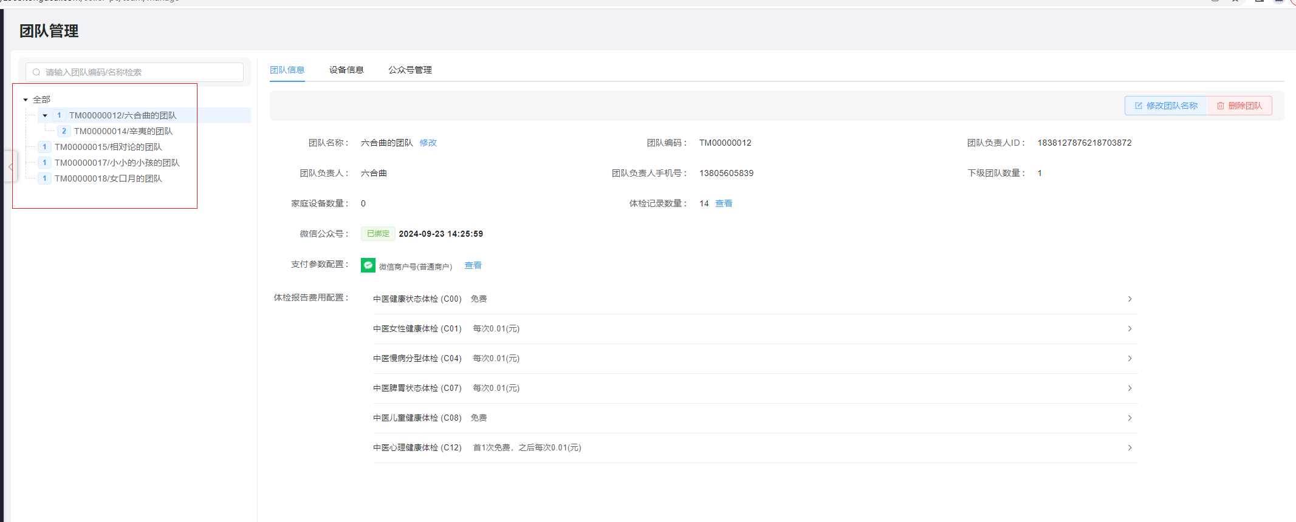The image size is (1296, 522).
Task: Click the sidebar collapse handle arrow
Action: 10,167
